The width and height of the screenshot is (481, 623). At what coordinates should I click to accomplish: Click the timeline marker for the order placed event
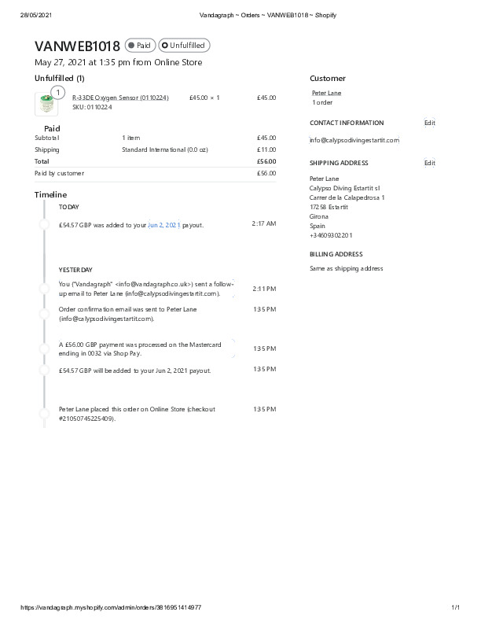[44, 413]
